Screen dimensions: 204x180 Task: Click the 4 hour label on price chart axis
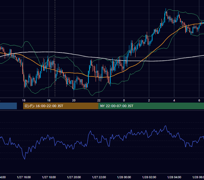tap(174, 100)
